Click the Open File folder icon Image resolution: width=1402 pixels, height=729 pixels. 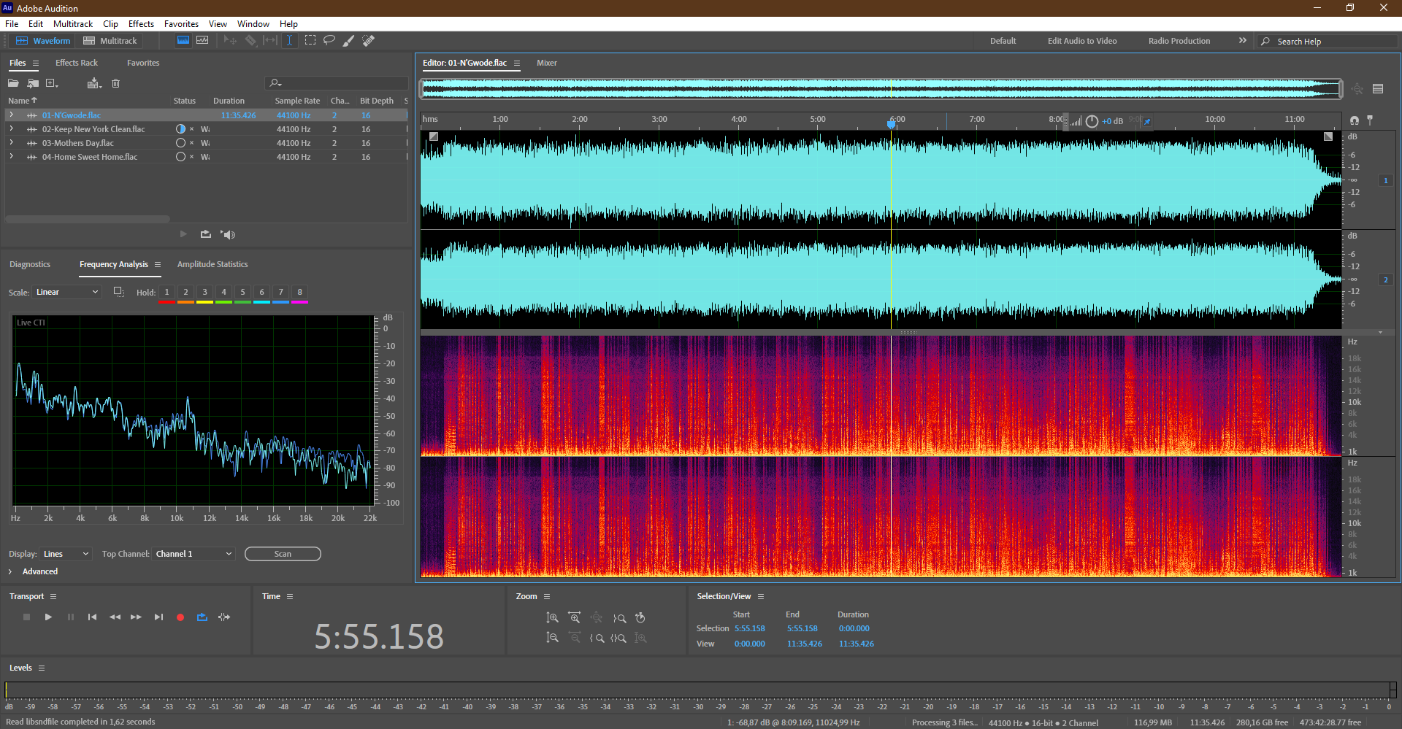click(x=14, y=83)
